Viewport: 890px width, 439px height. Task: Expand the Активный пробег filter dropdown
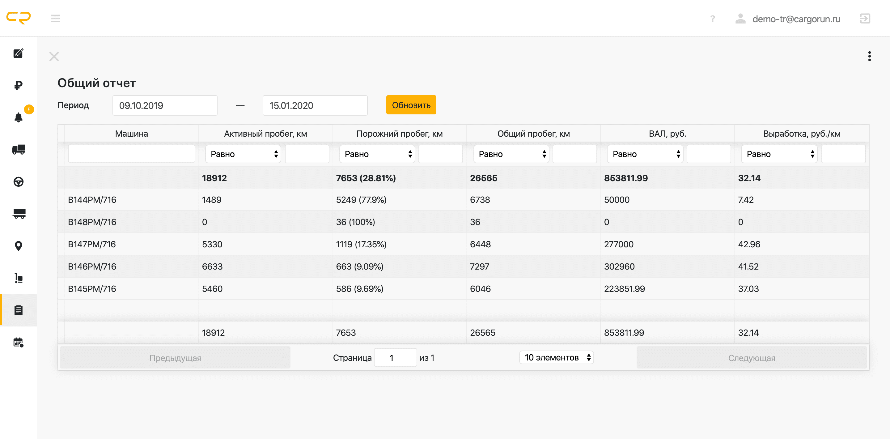coord(243,154)
